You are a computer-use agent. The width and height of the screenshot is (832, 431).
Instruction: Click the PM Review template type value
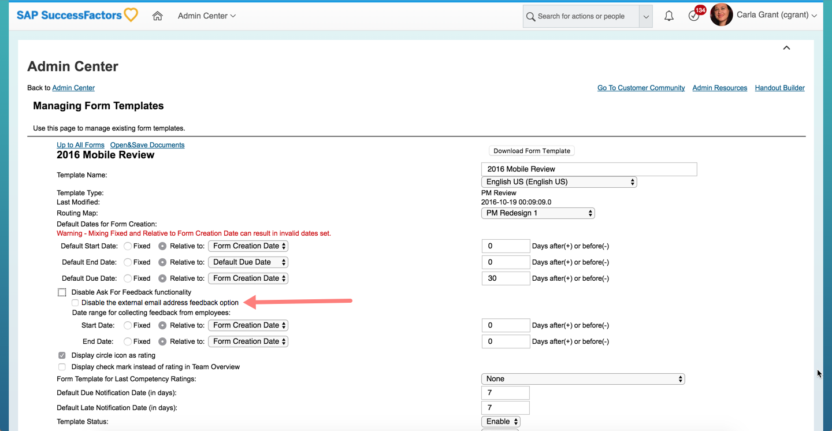click(x=499, y=193)
